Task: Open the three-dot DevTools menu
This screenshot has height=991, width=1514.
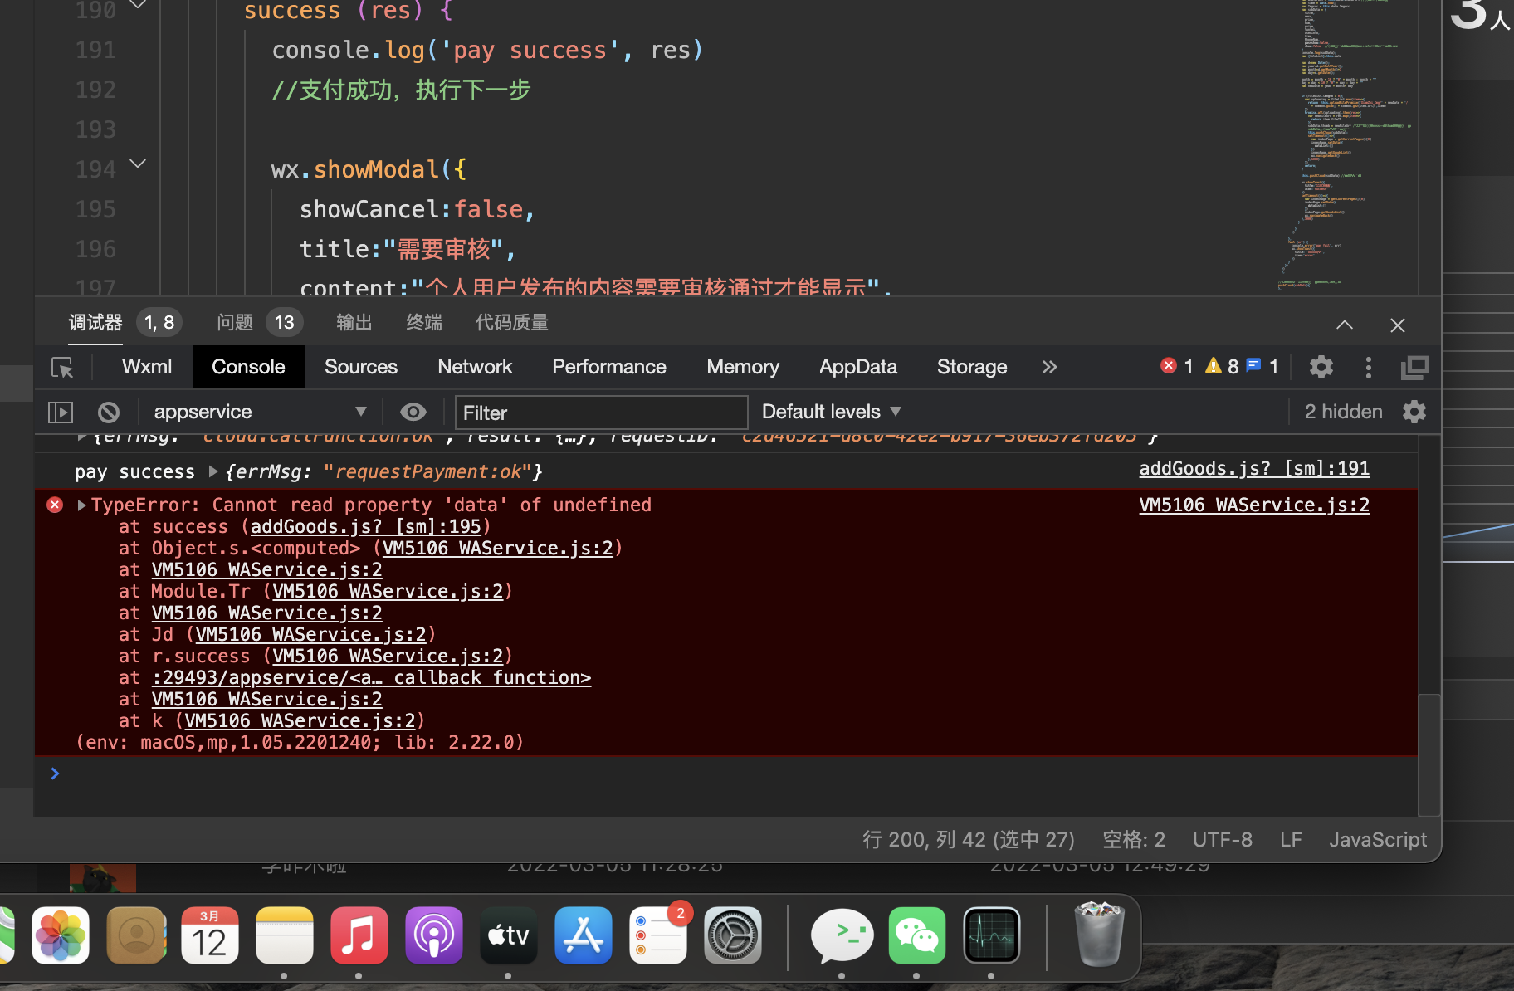Action: coord(1369,367)
